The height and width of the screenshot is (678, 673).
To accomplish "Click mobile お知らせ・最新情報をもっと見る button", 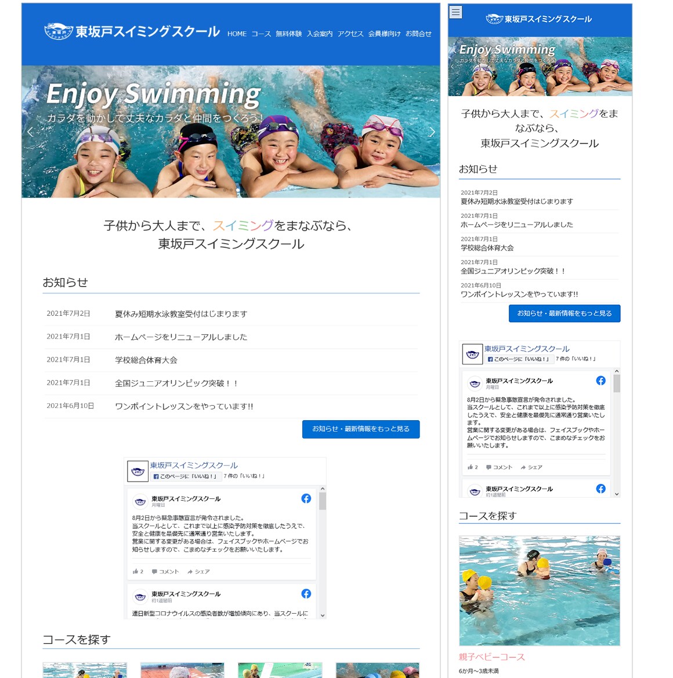I will (x=565, y=314).
